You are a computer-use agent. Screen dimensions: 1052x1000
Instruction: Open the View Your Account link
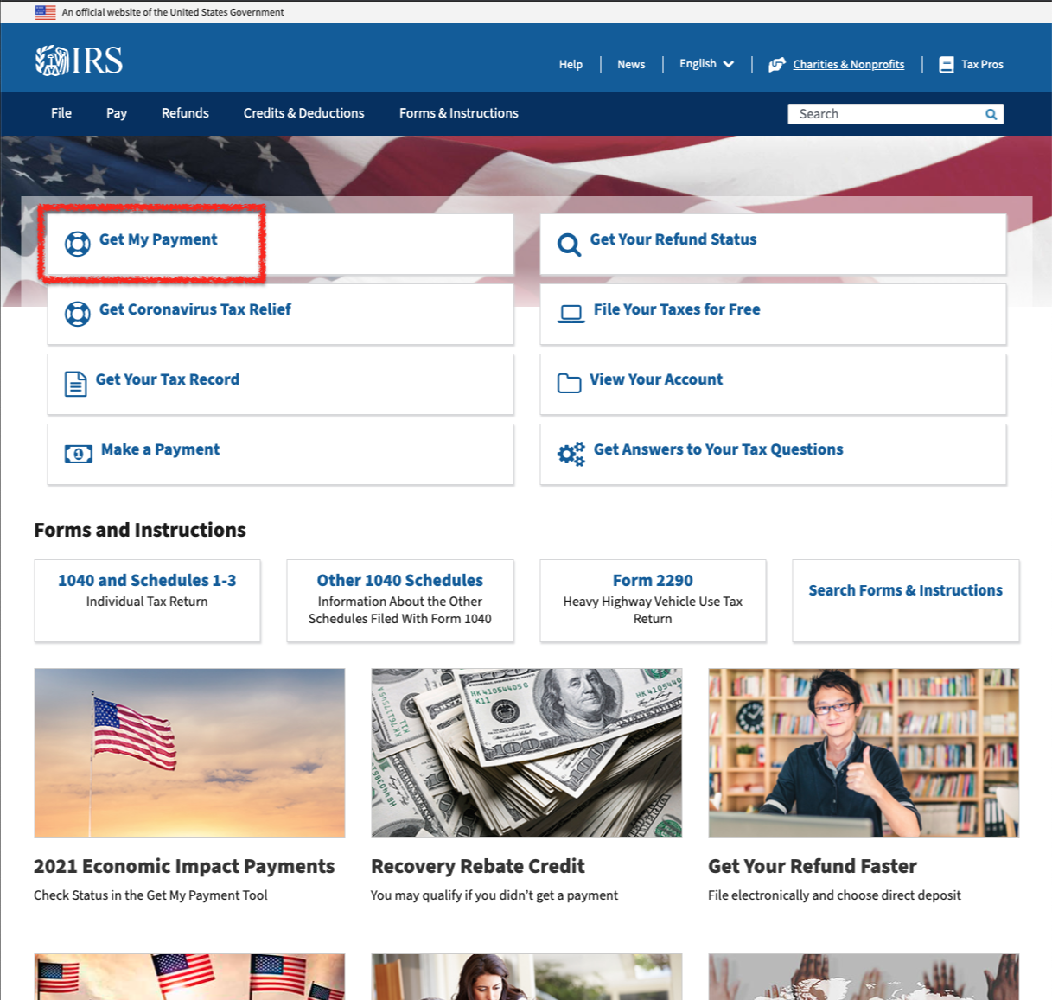tap(656, 379)
